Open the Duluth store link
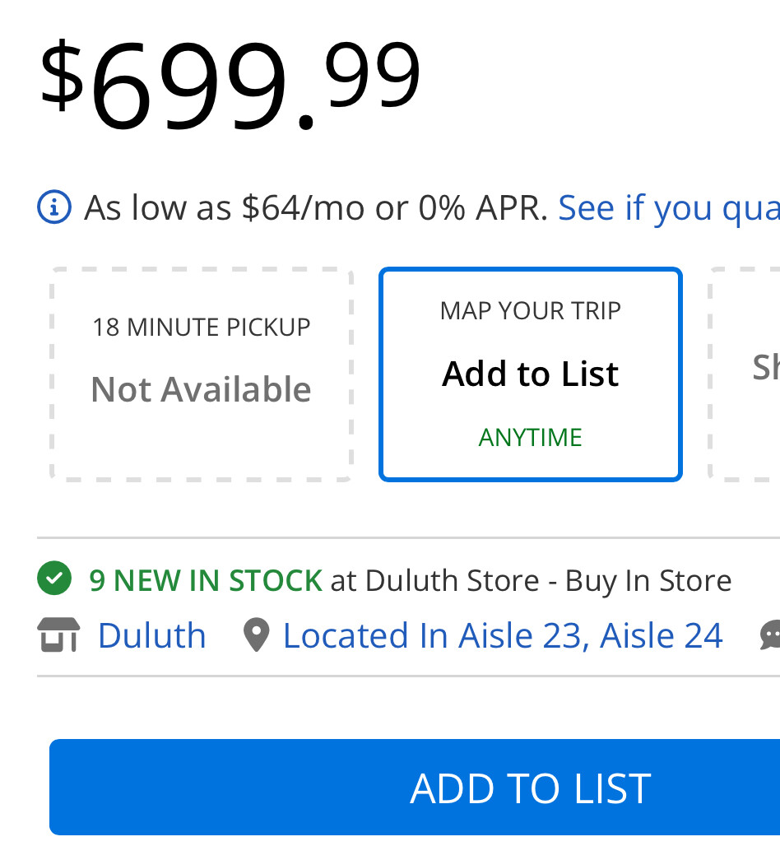The width and height of the screenshot is (780, 846). click(x=152, y=635)
